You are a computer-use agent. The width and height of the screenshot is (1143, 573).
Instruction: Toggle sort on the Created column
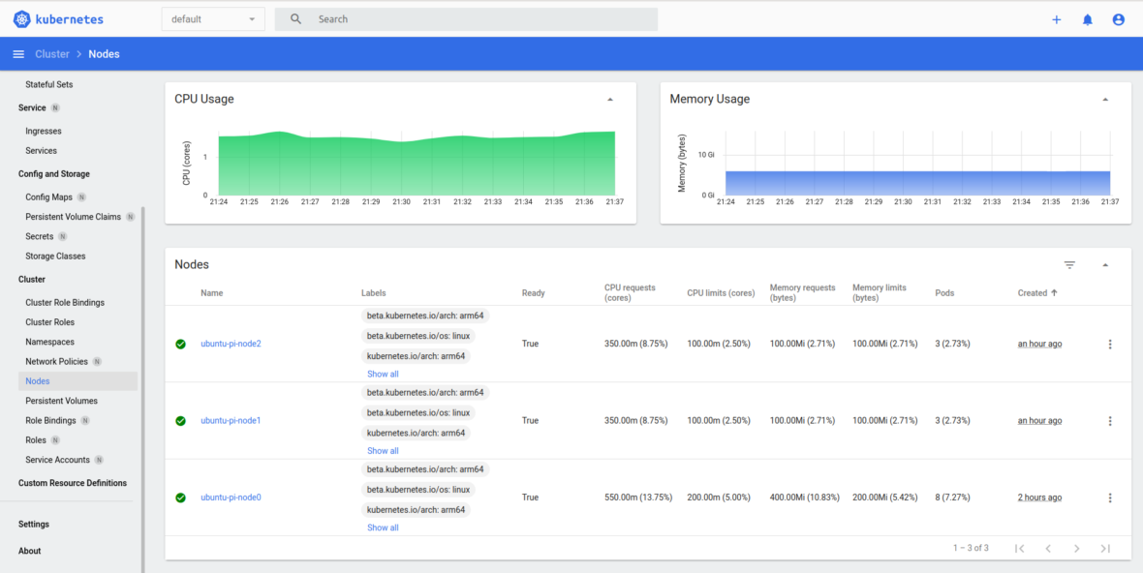(x=1035, y=292)
